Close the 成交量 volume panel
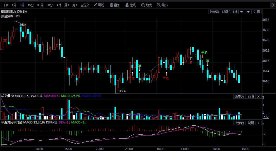The image size is (276, 151). coord(258,96)
